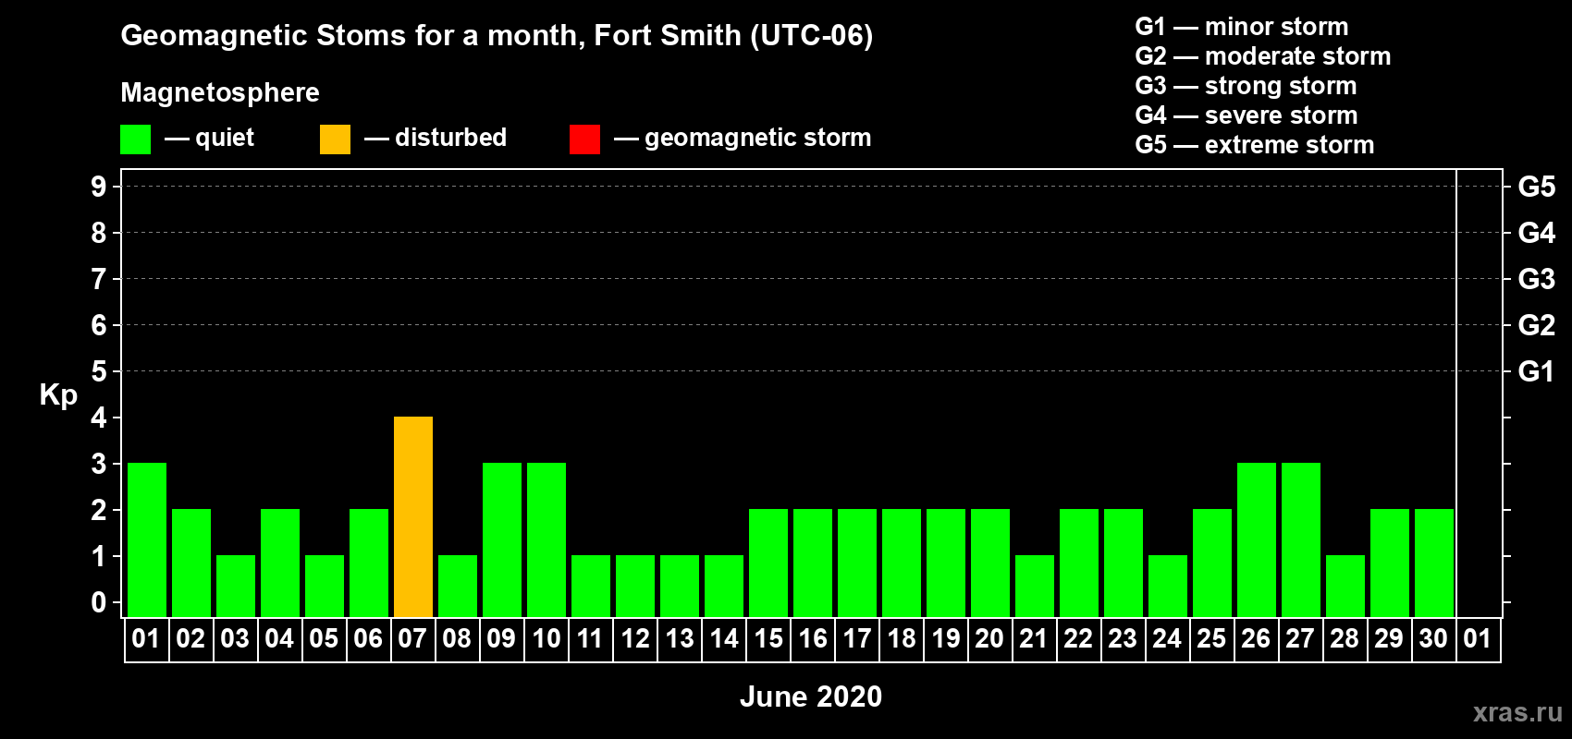Click the bar for day 30
Viewport: 1572px width, 739px height.
click(x=1434, y=563)
